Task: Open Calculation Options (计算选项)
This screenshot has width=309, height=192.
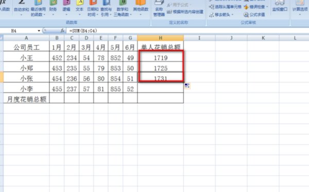Action: (x=300, y=8)
